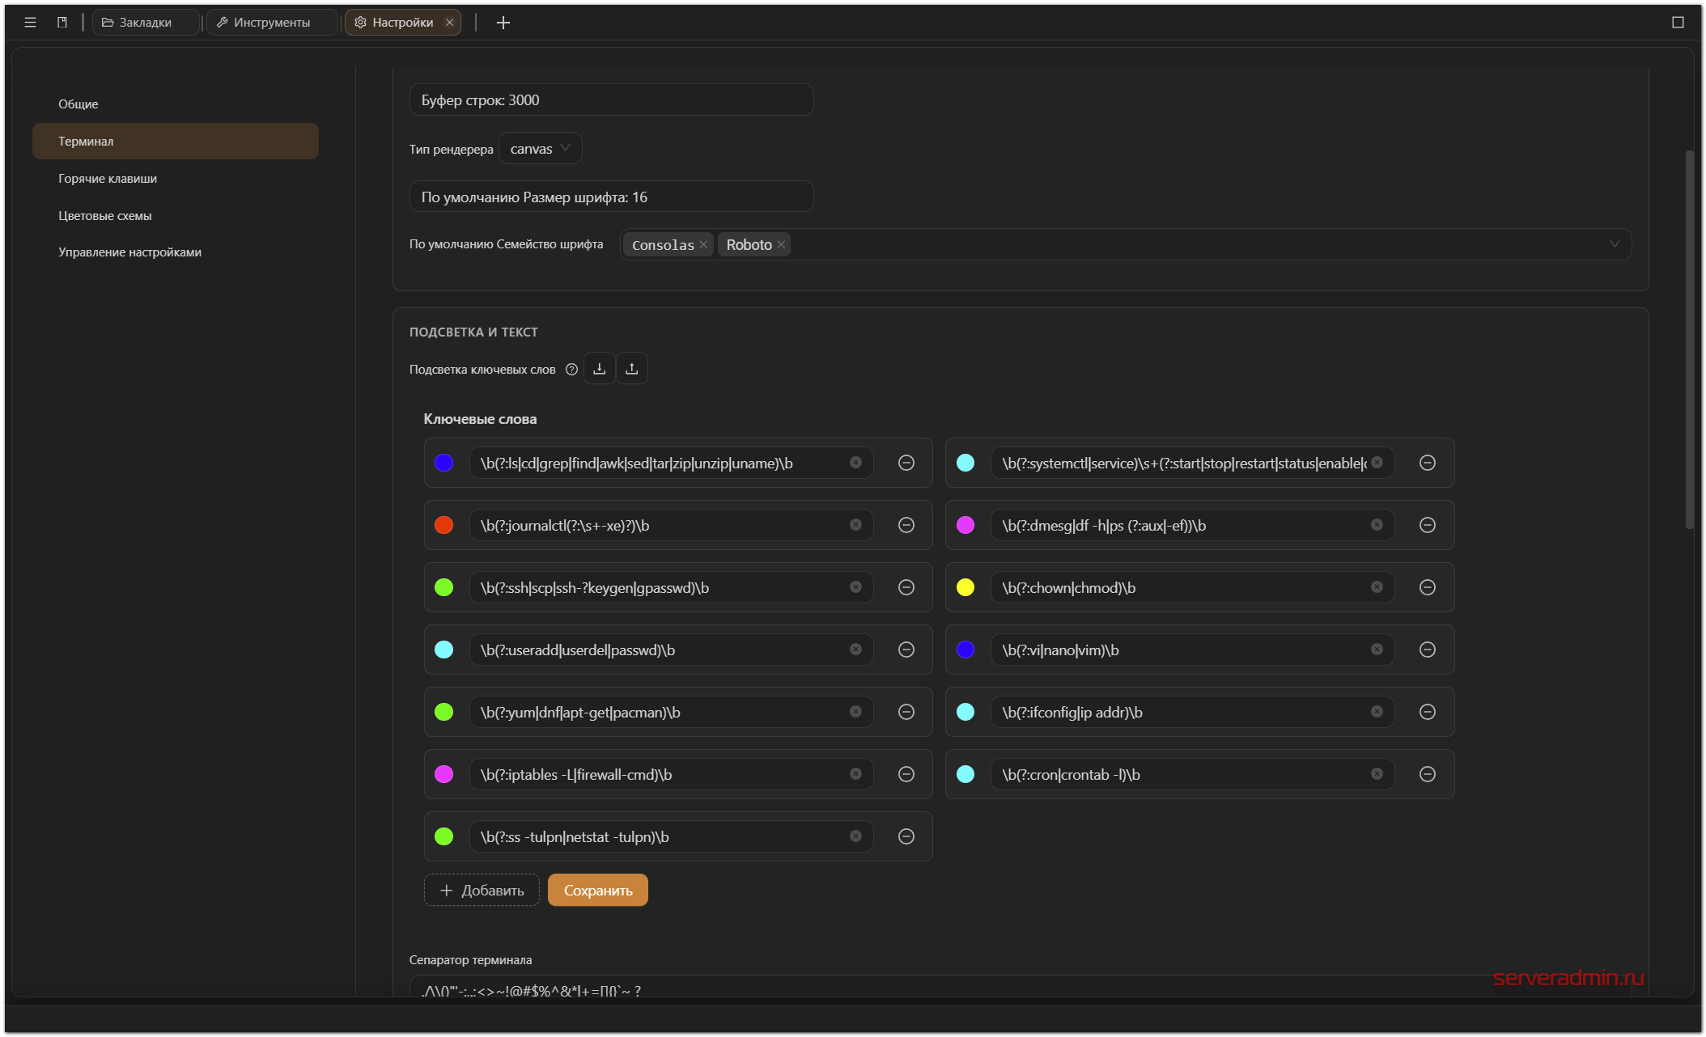Close the Настройки tab

449,23
